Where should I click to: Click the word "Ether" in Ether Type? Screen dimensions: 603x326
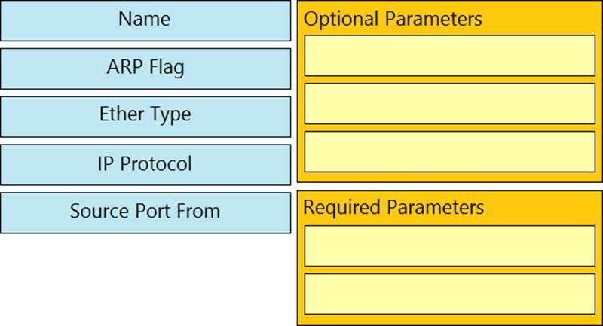click(x=121, y=115)
